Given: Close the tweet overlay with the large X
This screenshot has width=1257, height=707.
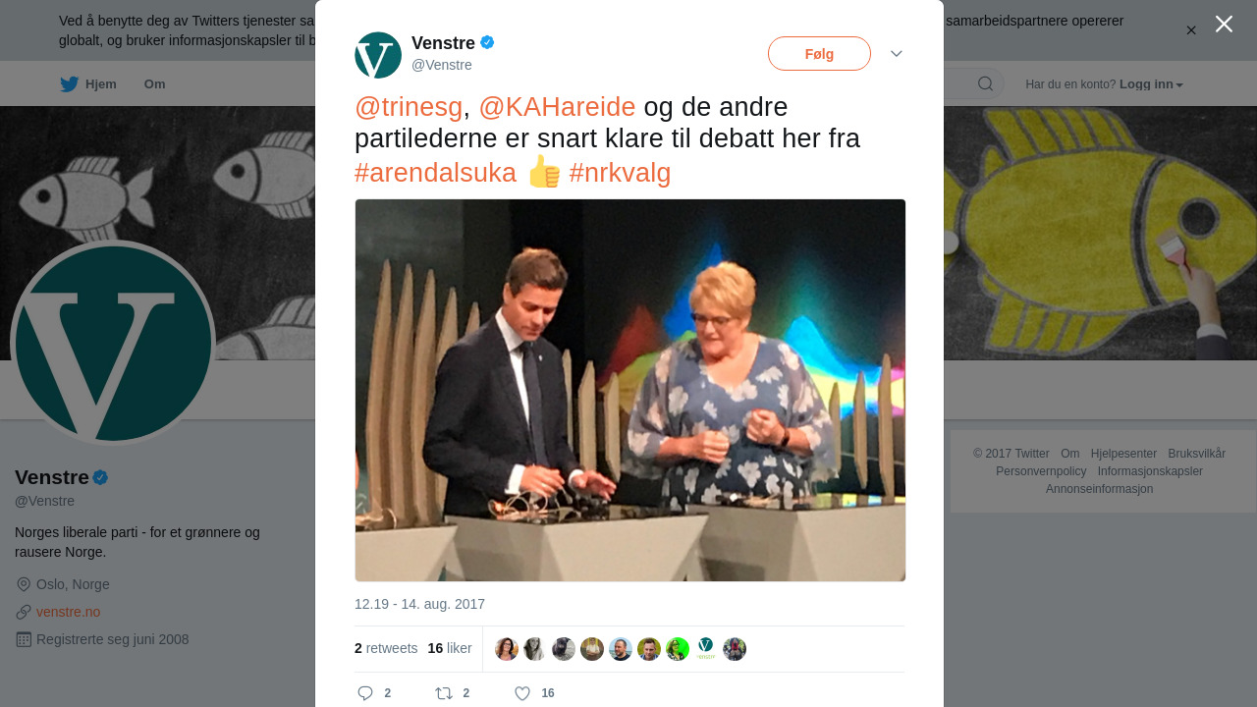Looking at the screenshot, I should pos(1224,24).
